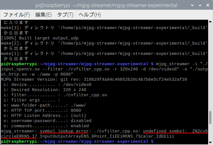Image resolution: width=213 pixels, height=145 pixels.
Task: Click the 'ut_http.so -w ./www -p 8080"' line
Action: click(37, 74)
